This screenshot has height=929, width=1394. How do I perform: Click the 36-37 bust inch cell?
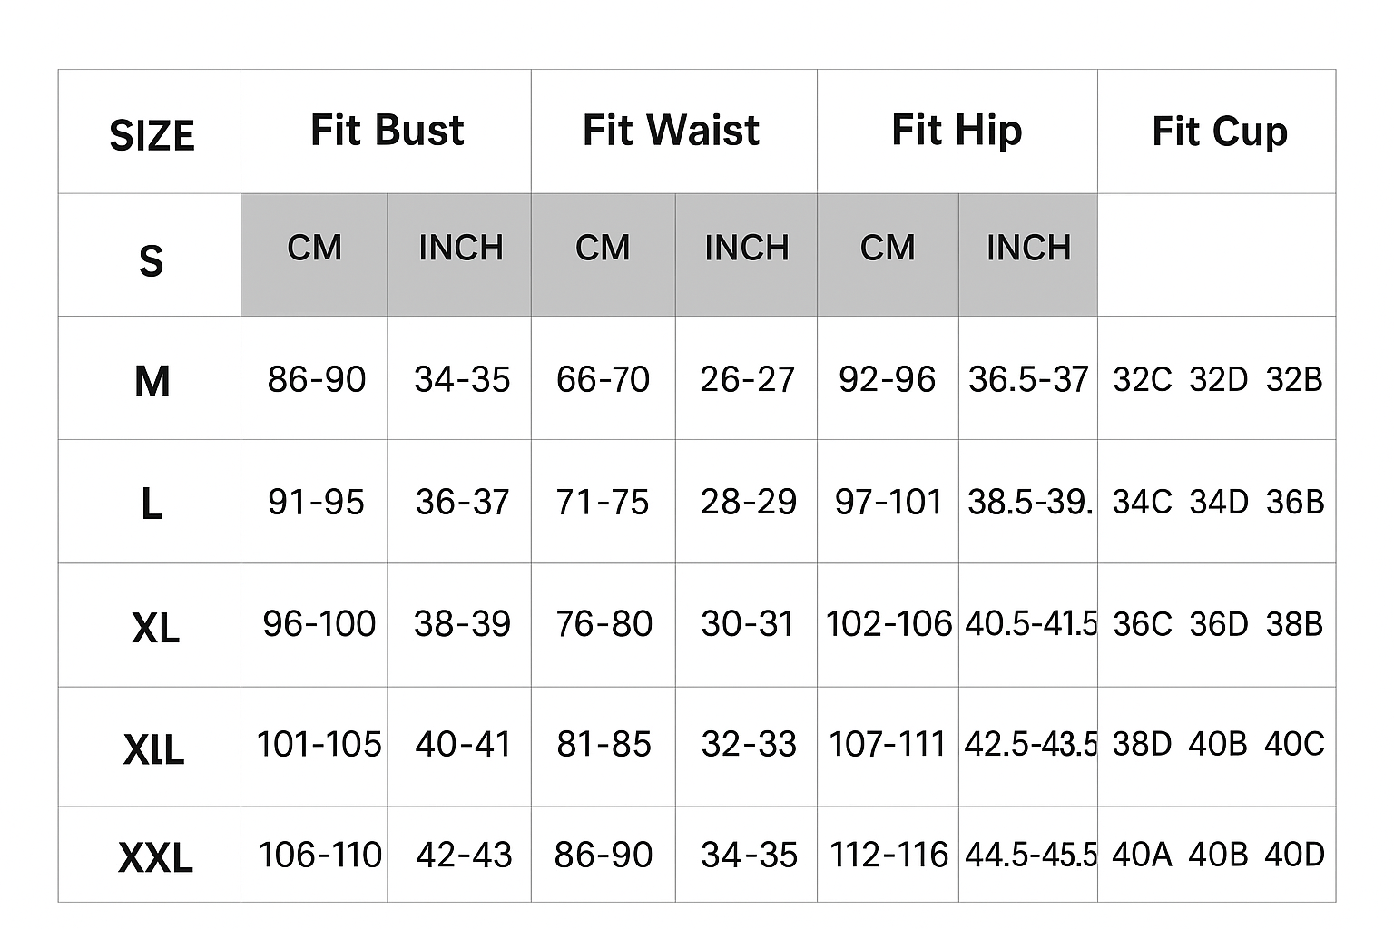tap(459, 502)
